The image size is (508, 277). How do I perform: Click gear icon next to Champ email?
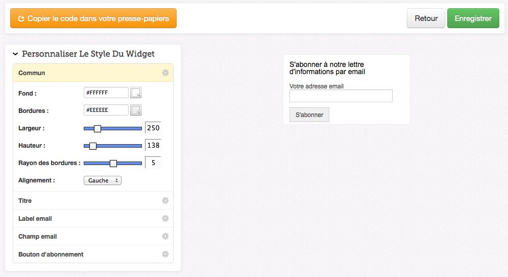[x=165, y=237]
